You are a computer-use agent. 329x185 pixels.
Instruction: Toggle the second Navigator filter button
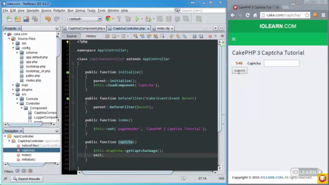24,171
